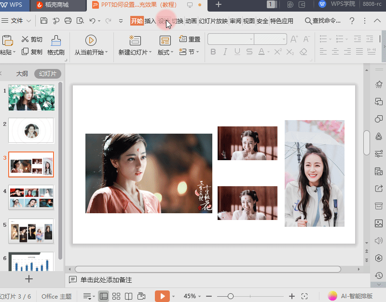Click the AI-智能排版 button

(x=350, y=296)
